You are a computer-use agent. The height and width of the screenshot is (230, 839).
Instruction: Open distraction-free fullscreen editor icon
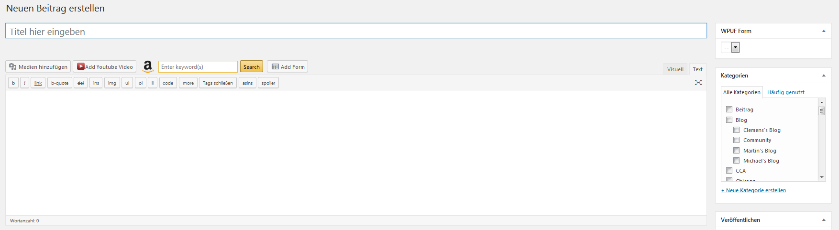pyautogui.click(x=698, y=83)
